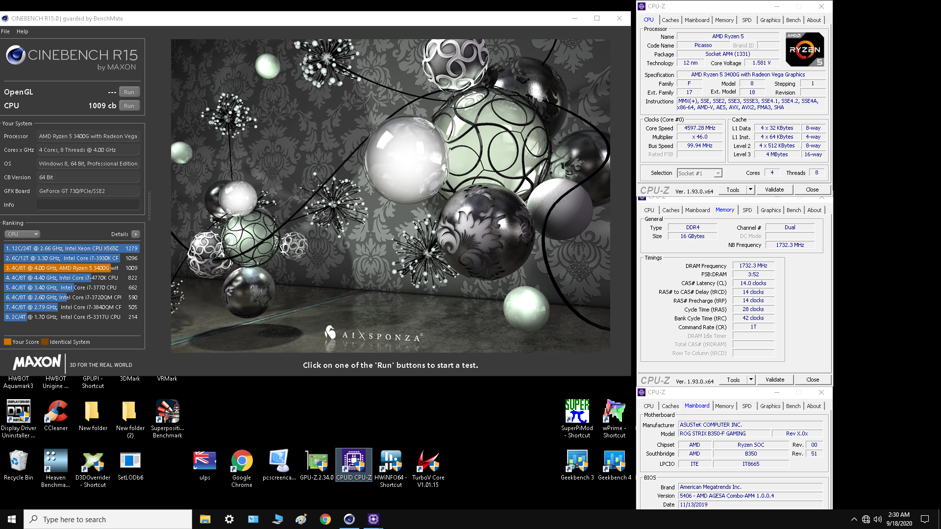This screenshot has width=941, height=529.
Task: Open the ulps desktop icon
Action: pos(204,465)
